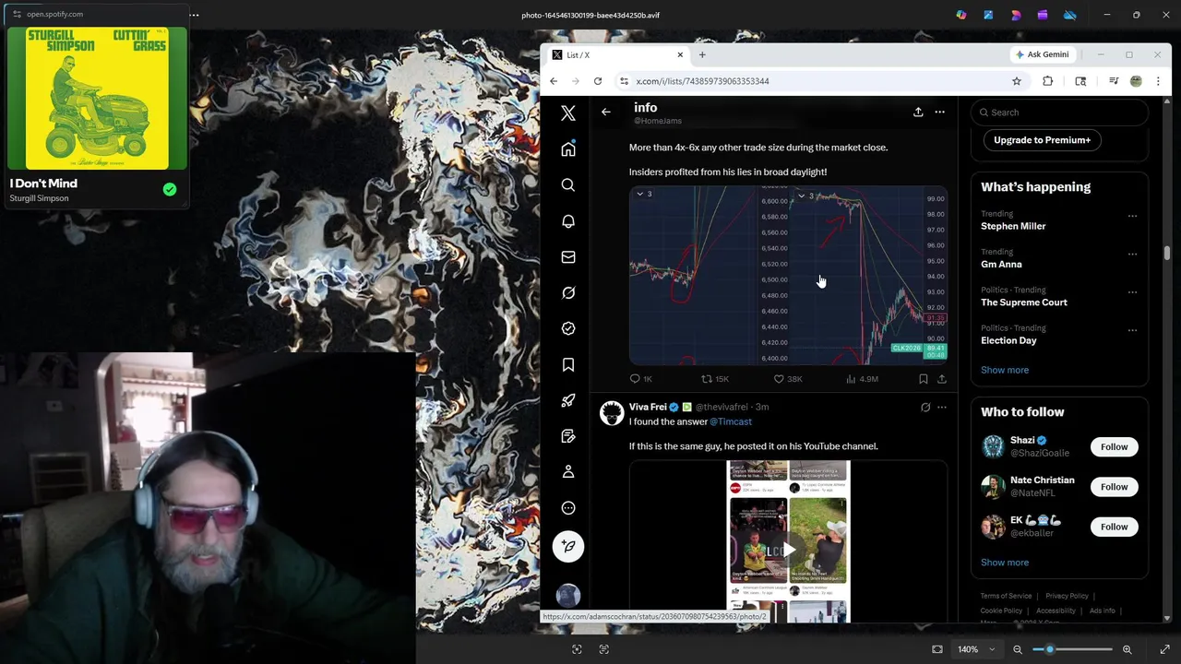This screenshot has height=664, width=1181.
Task: Open the Verified badge icon in sidebar
Action: click(568, 328)
